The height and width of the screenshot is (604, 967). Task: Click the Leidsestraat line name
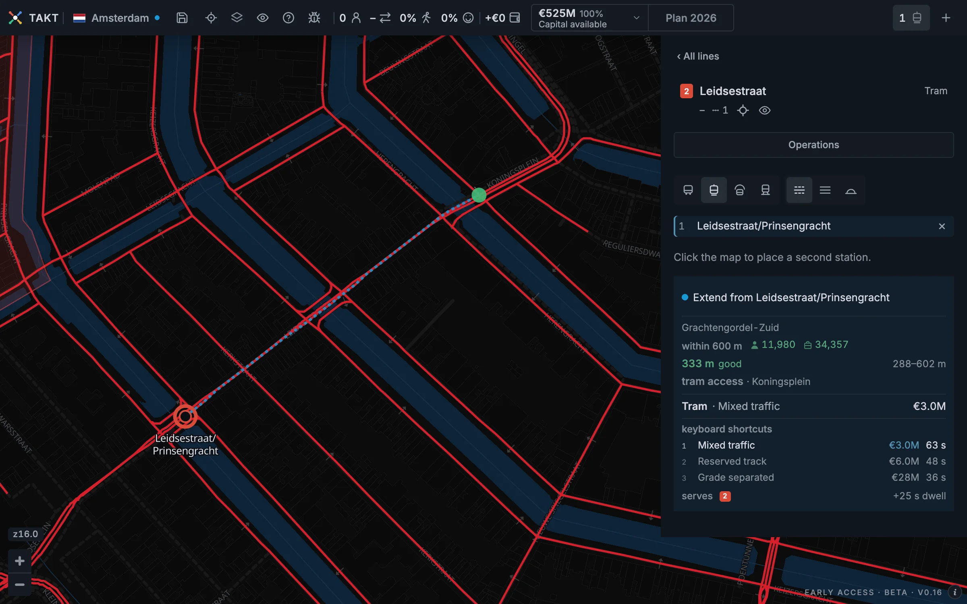click(x=733, y=91)
